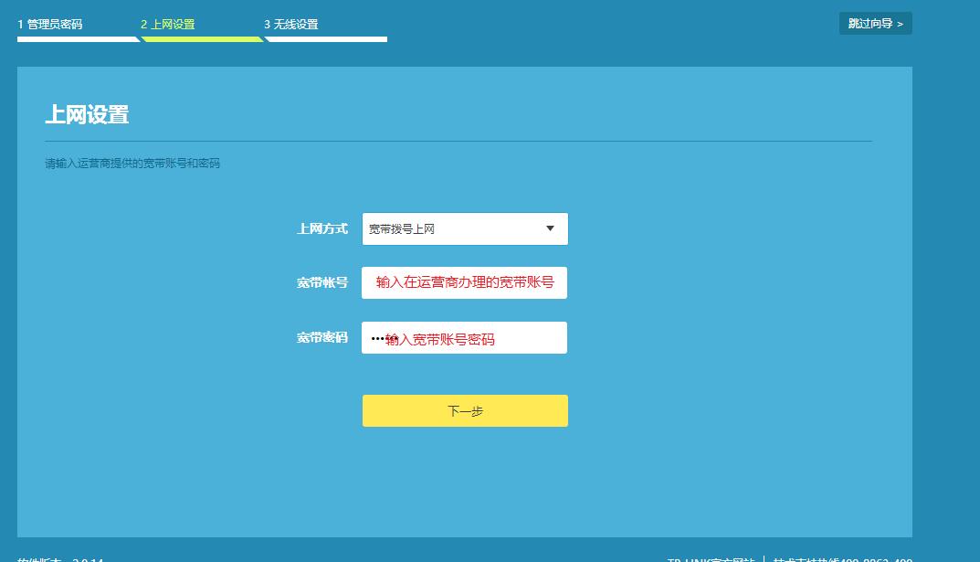Select step 1 管理员密码 in the wizard
The width and height of the screenshot is (980, 562).
(53, 25)
